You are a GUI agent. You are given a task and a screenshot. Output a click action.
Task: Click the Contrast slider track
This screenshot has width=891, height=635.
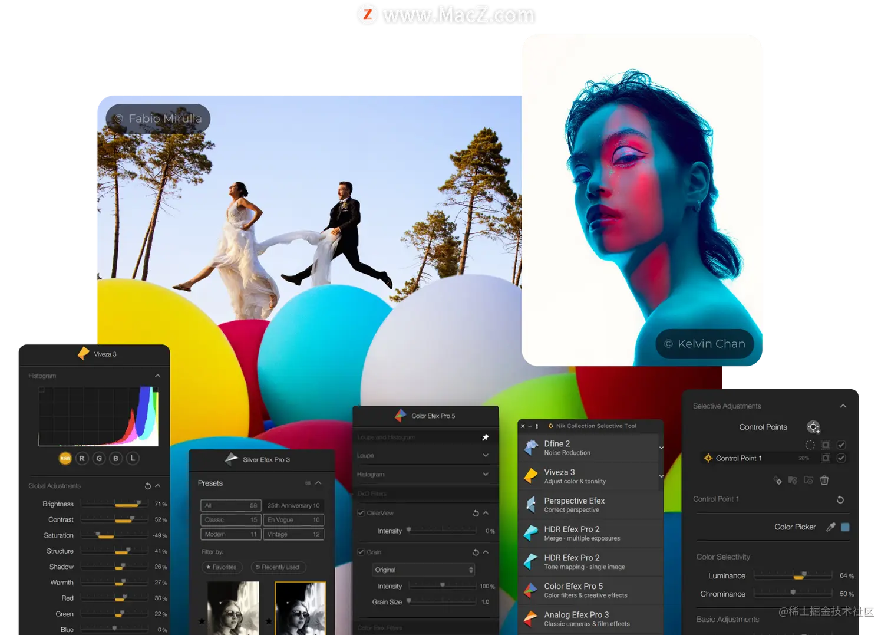click(x=114, y=519)
